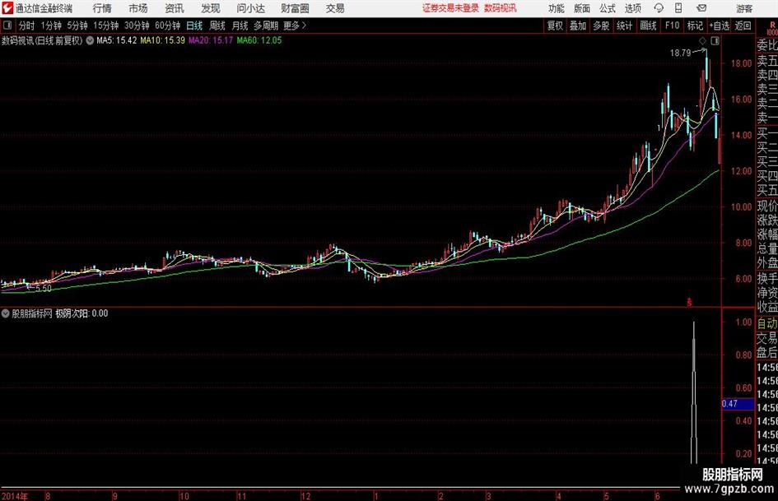This screenshot has width=778, height=501.
Task: Switch to 60分钟 period tab
Action: [168, 26]
